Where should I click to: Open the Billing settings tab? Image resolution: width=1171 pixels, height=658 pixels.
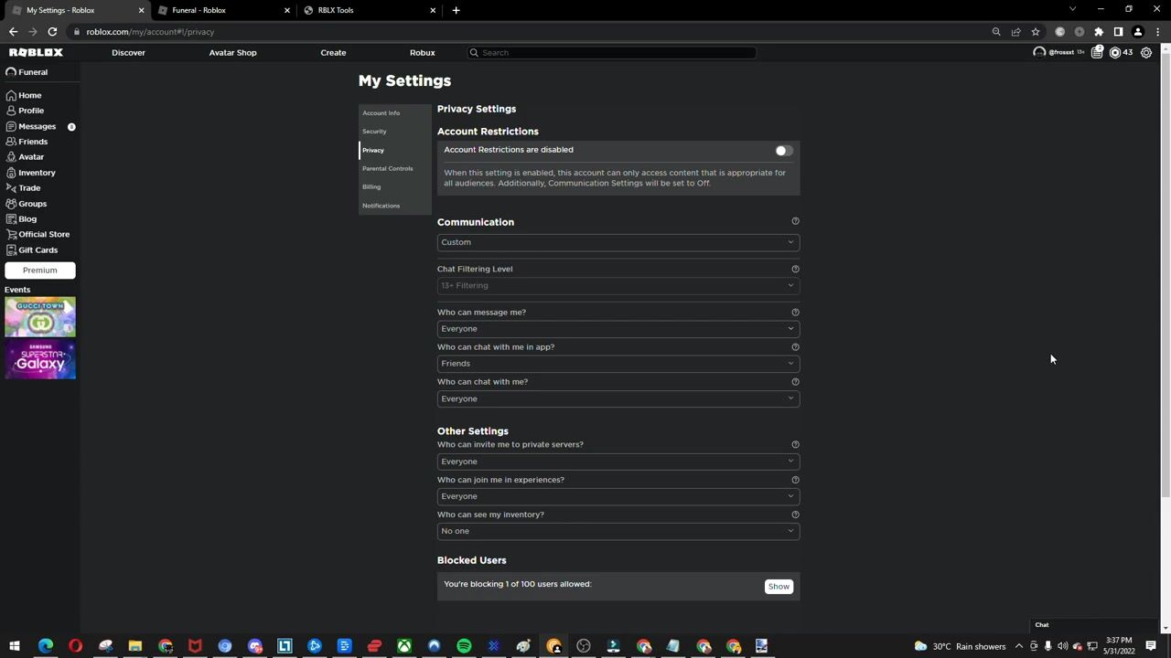click(x=394, y=186)
